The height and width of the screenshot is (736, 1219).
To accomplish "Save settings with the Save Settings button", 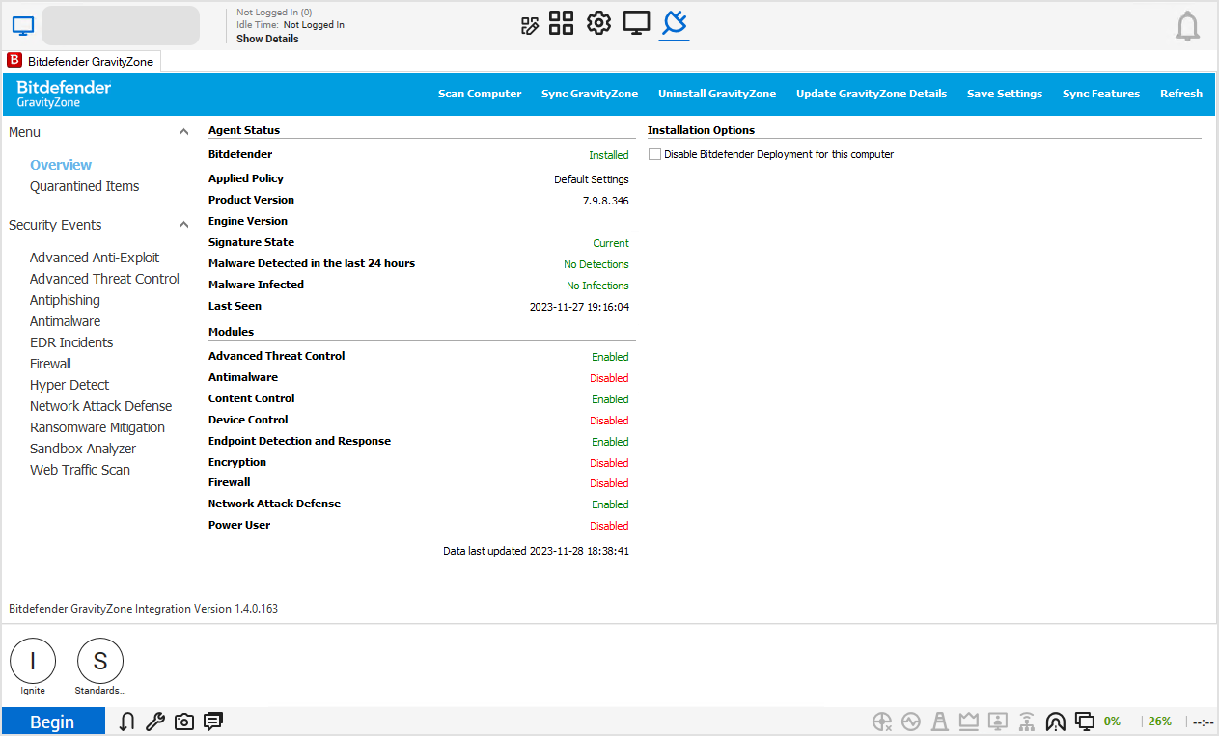I will tap(1005, 94).
